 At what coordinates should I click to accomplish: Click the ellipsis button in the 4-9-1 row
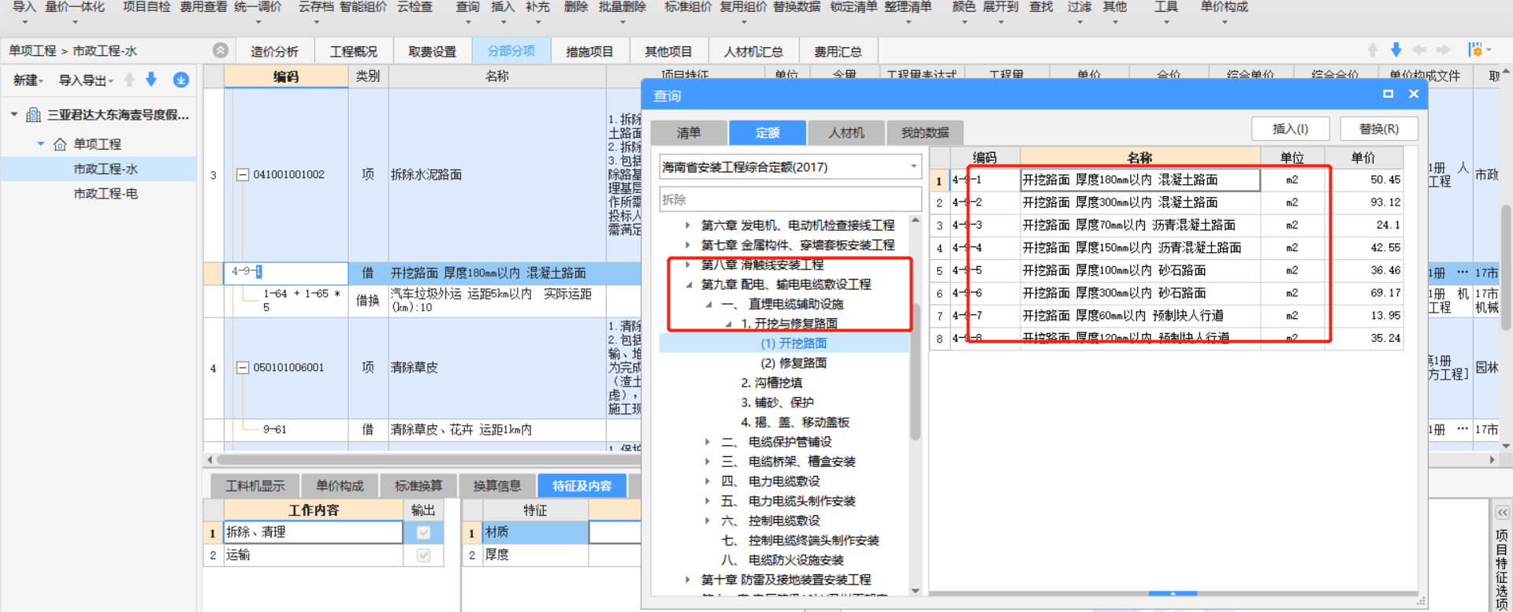coord(1463,273)
